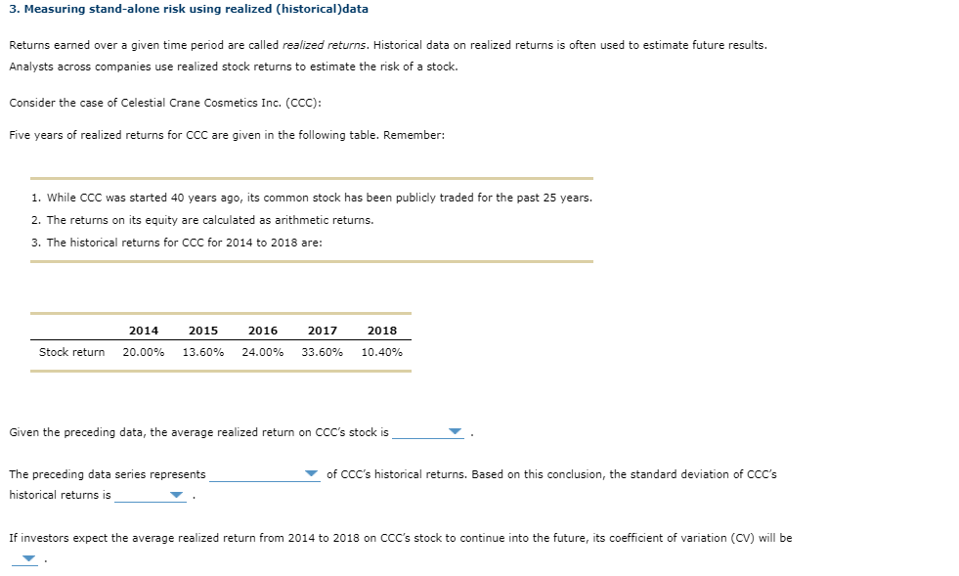Open the standard deviation answer dropdown
The height and width of the screenshot is (576, 959).
175,495
